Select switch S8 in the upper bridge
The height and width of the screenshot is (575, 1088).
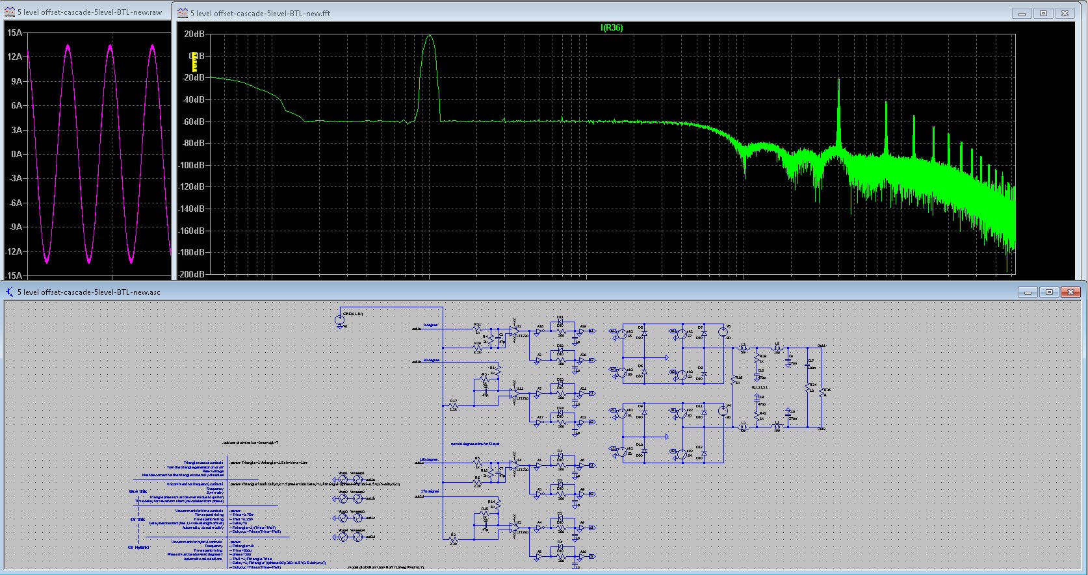click(681, 374)
